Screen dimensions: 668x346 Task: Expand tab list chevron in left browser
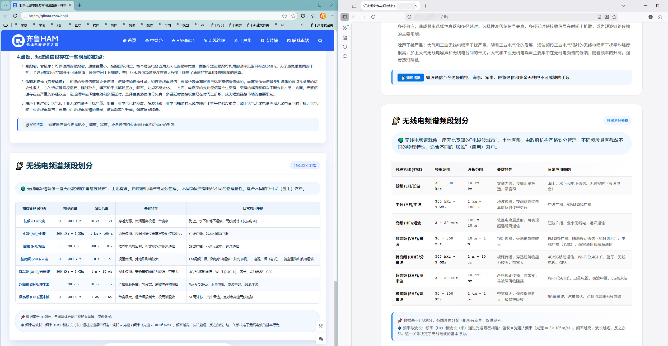(5, 5)
